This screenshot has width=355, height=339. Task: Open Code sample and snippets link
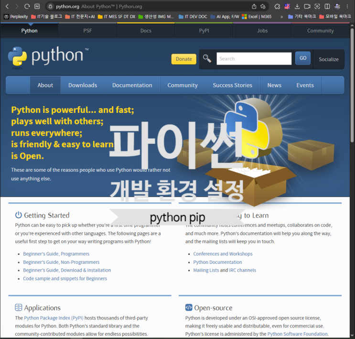pos(65,278)
